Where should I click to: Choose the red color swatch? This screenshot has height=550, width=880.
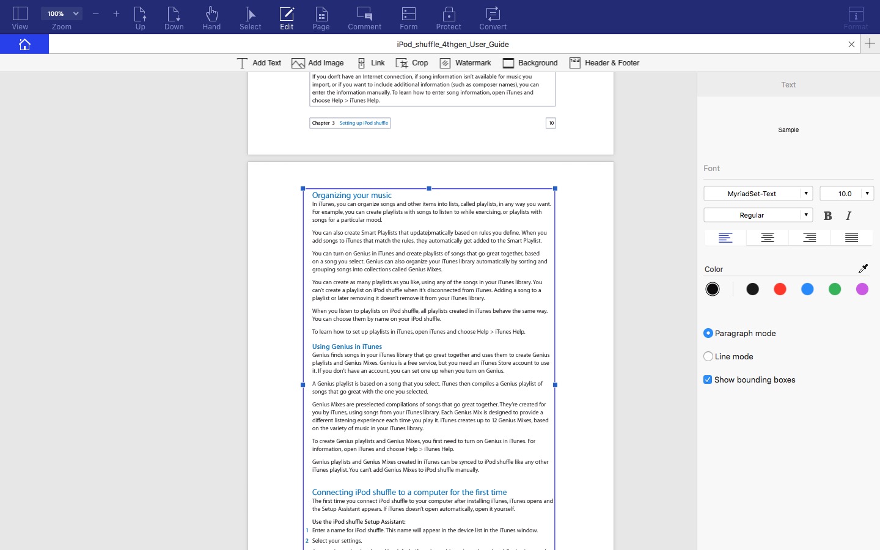pyautogui.click(x=780, y=289)
